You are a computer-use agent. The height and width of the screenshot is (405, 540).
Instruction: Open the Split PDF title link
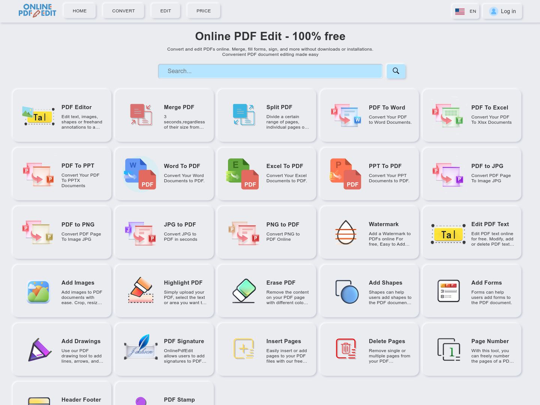pyautogui.click(x=279, y=107)
